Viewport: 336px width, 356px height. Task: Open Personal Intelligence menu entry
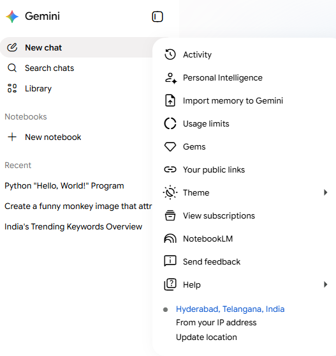[x=244, y=77]
